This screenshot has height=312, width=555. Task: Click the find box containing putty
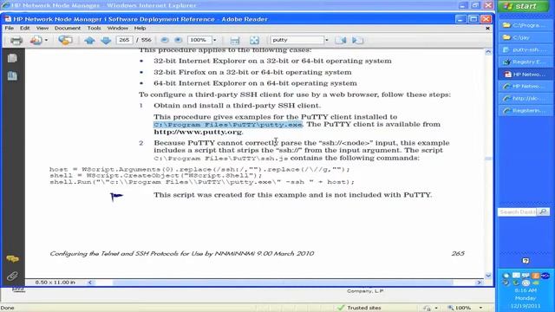click(297, 40)
